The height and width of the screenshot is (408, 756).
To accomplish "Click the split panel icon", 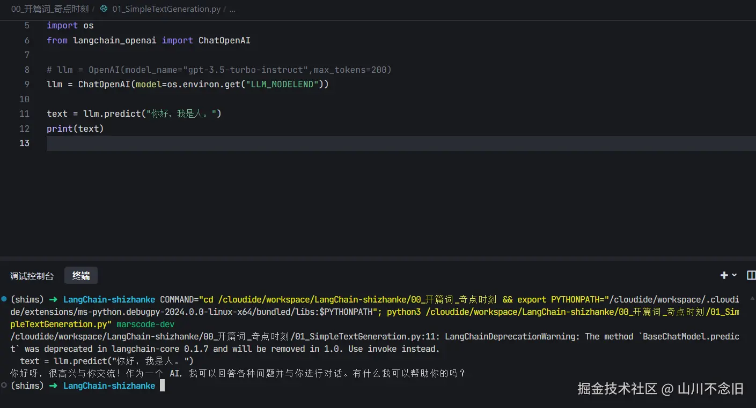I will pyautogui.click(x=751, y=275).
